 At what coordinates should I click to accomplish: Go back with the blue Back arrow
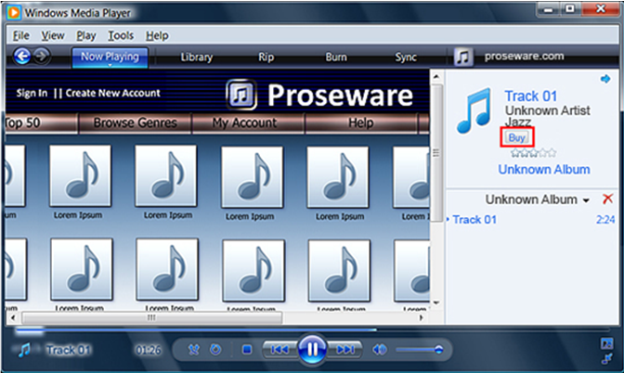pos(22,56)
